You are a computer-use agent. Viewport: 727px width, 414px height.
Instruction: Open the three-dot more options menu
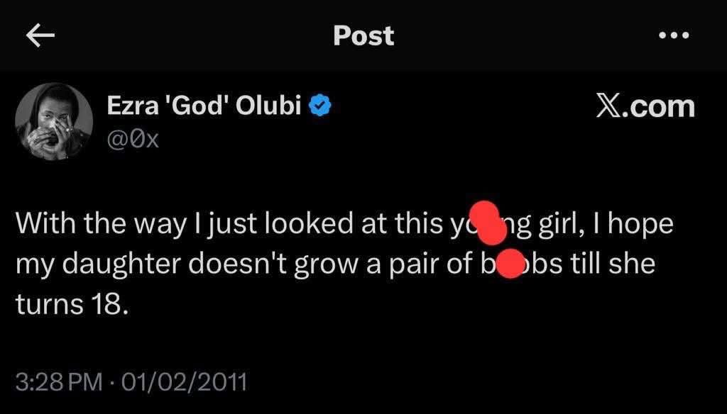point(674,36)
